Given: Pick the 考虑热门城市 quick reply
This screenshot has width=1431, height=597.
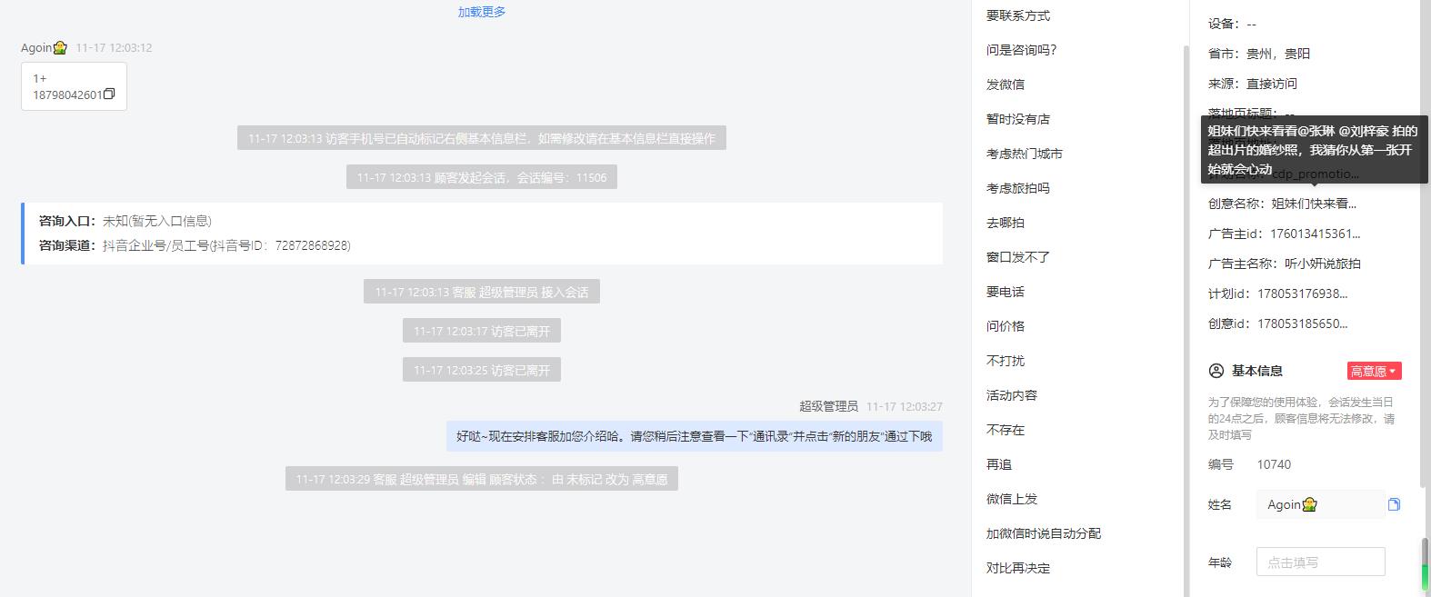Looking at the screenshot, I should tap(1025, 154).
